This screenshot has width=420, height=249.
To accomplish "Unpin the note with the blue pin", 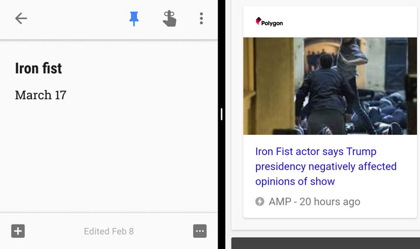I will pyautogui.click(x=134, y=19).
